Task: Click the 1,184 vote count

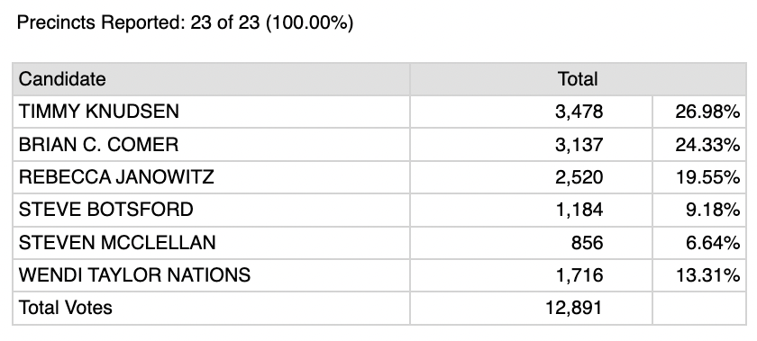Action: click(x=579, y=210)
